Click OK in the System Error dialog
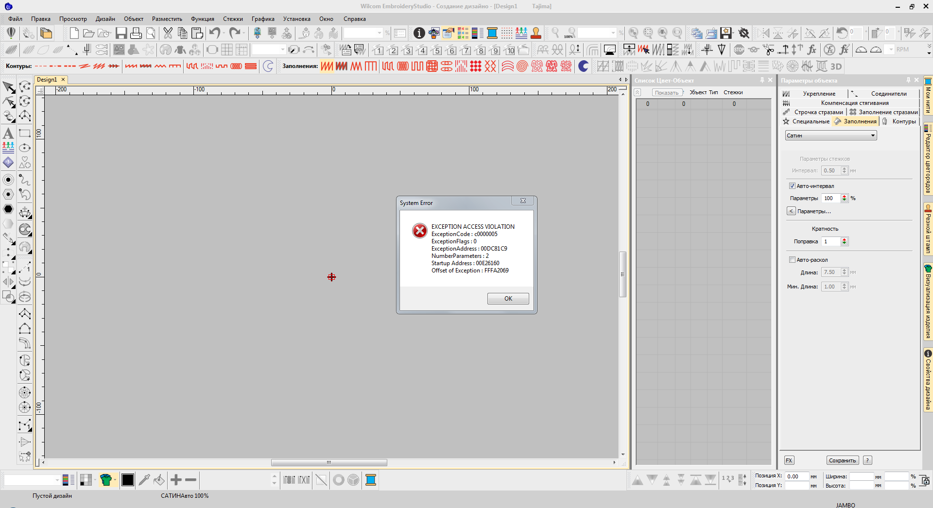This screenshot has width=933, height=508. click(508, 299)
